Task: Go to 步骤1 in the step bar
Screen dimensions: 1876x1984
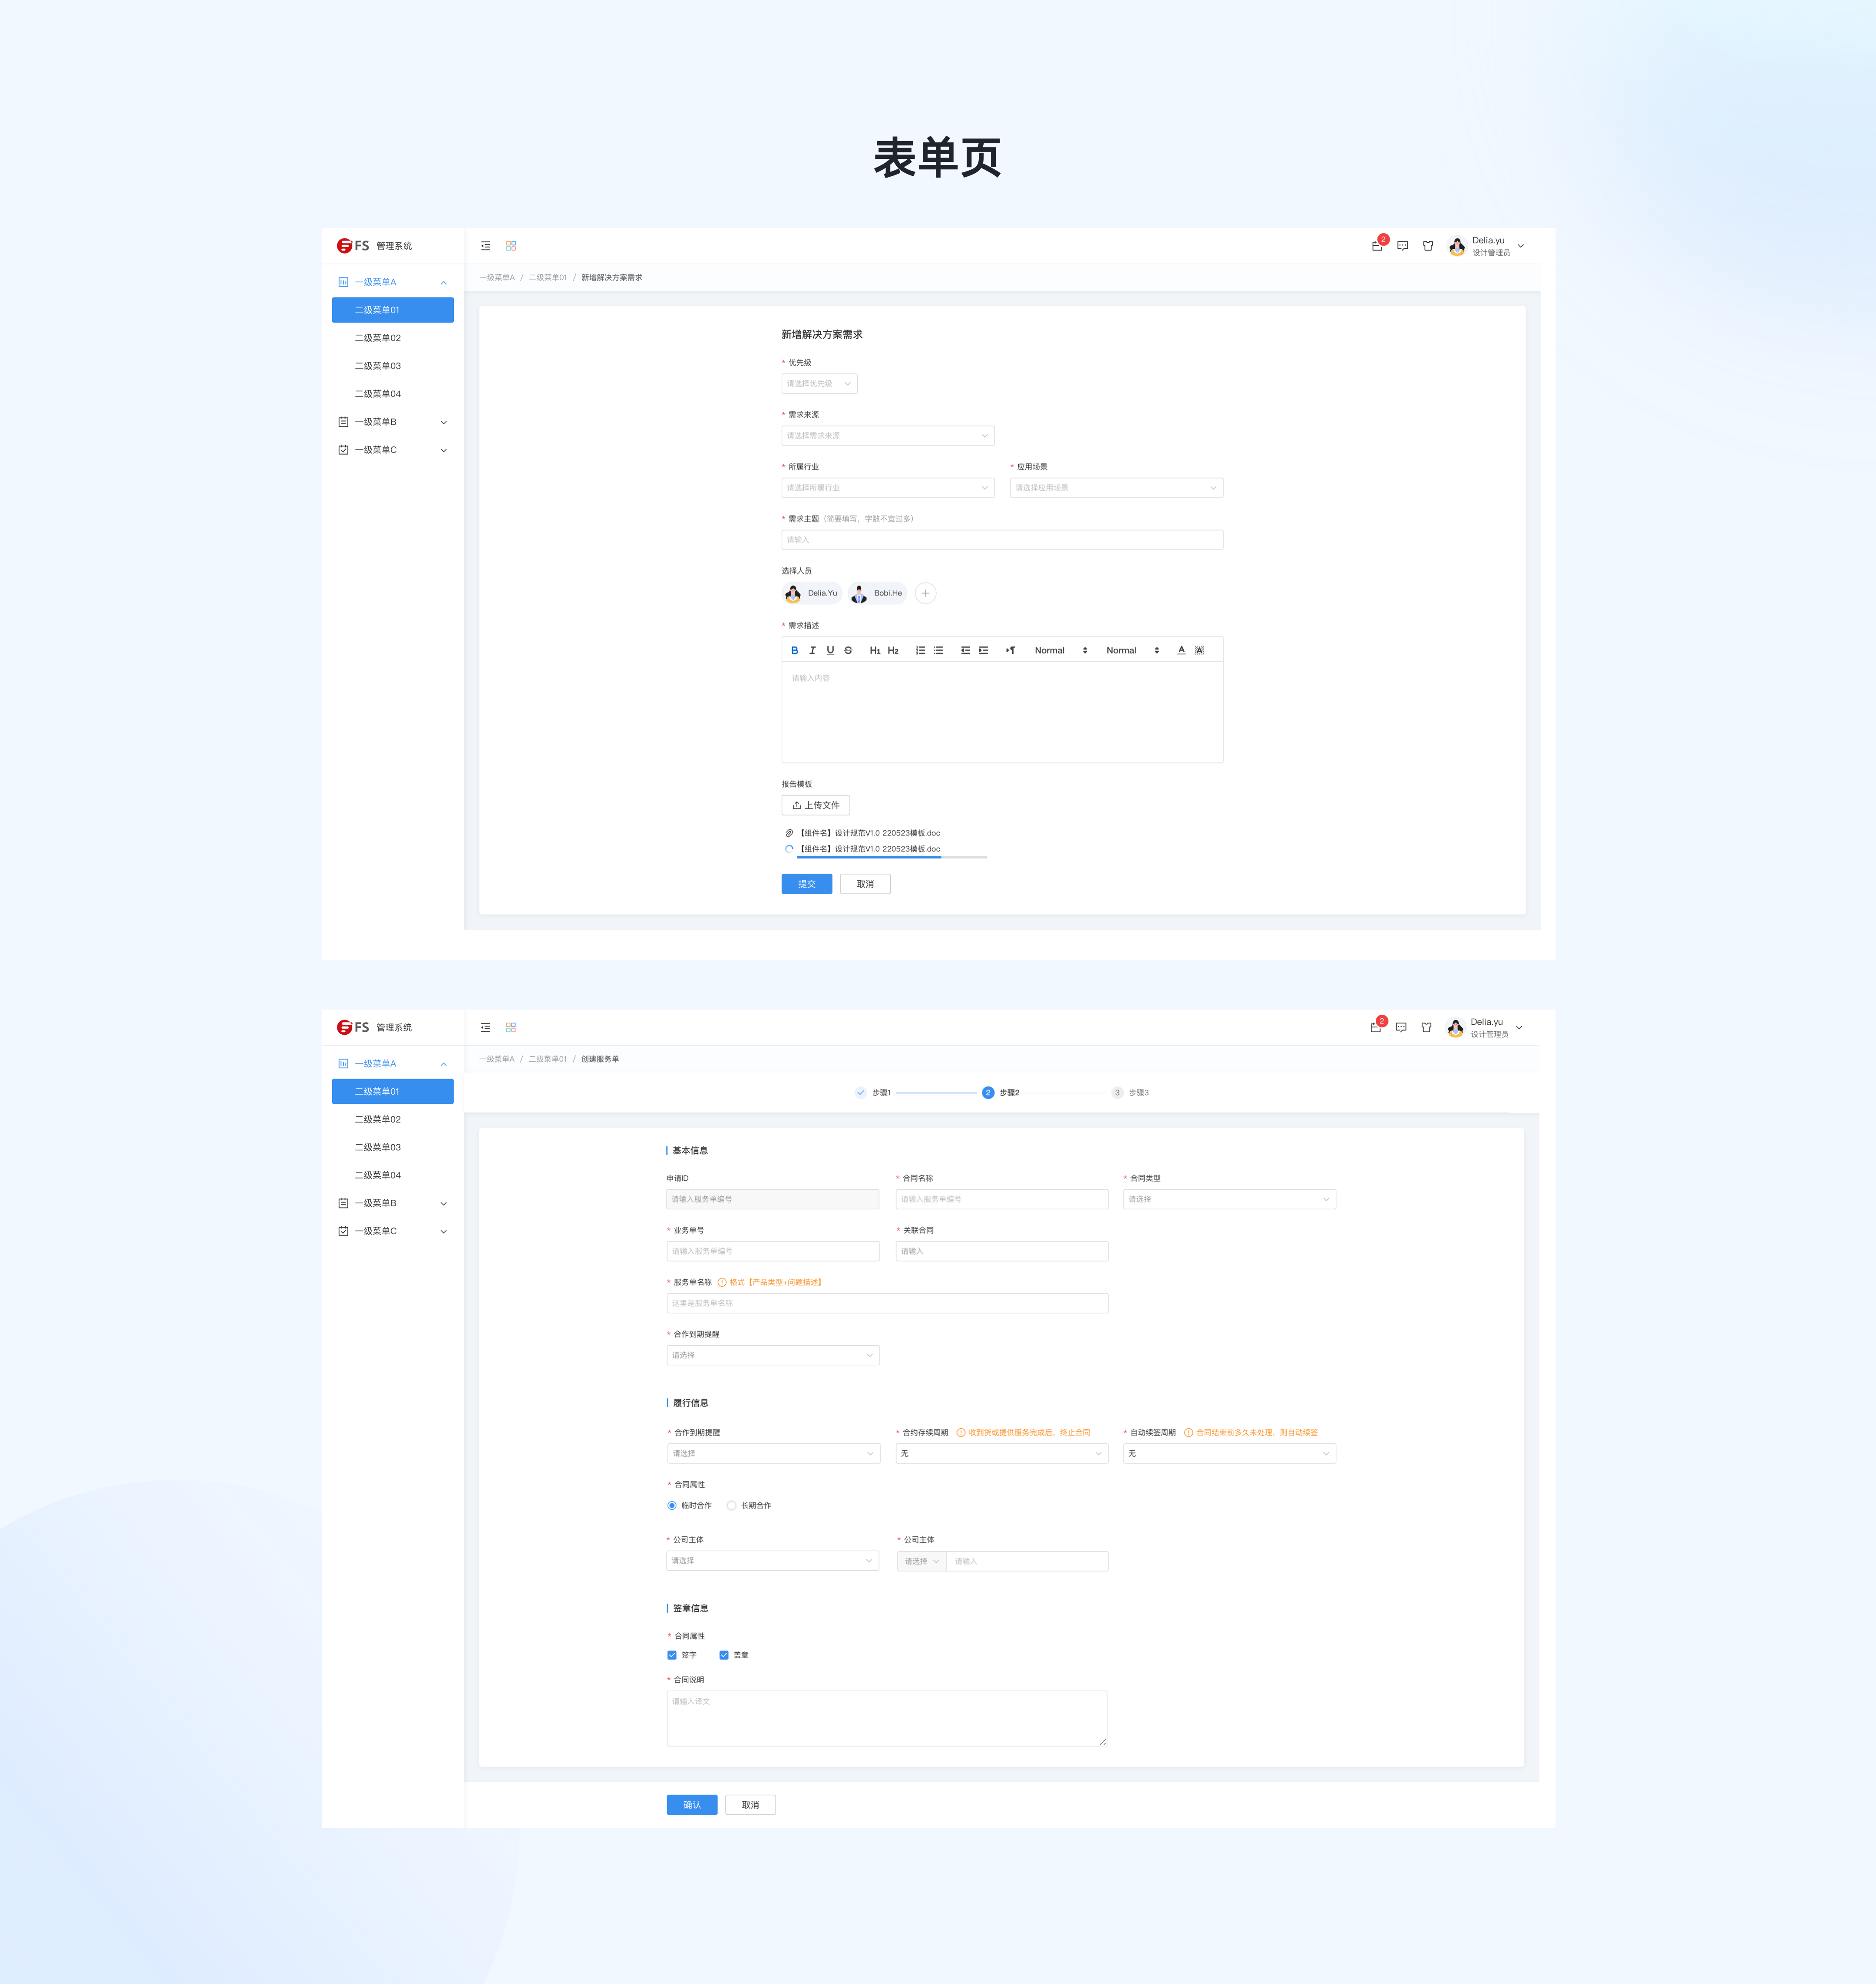Action: (873, 1093)
